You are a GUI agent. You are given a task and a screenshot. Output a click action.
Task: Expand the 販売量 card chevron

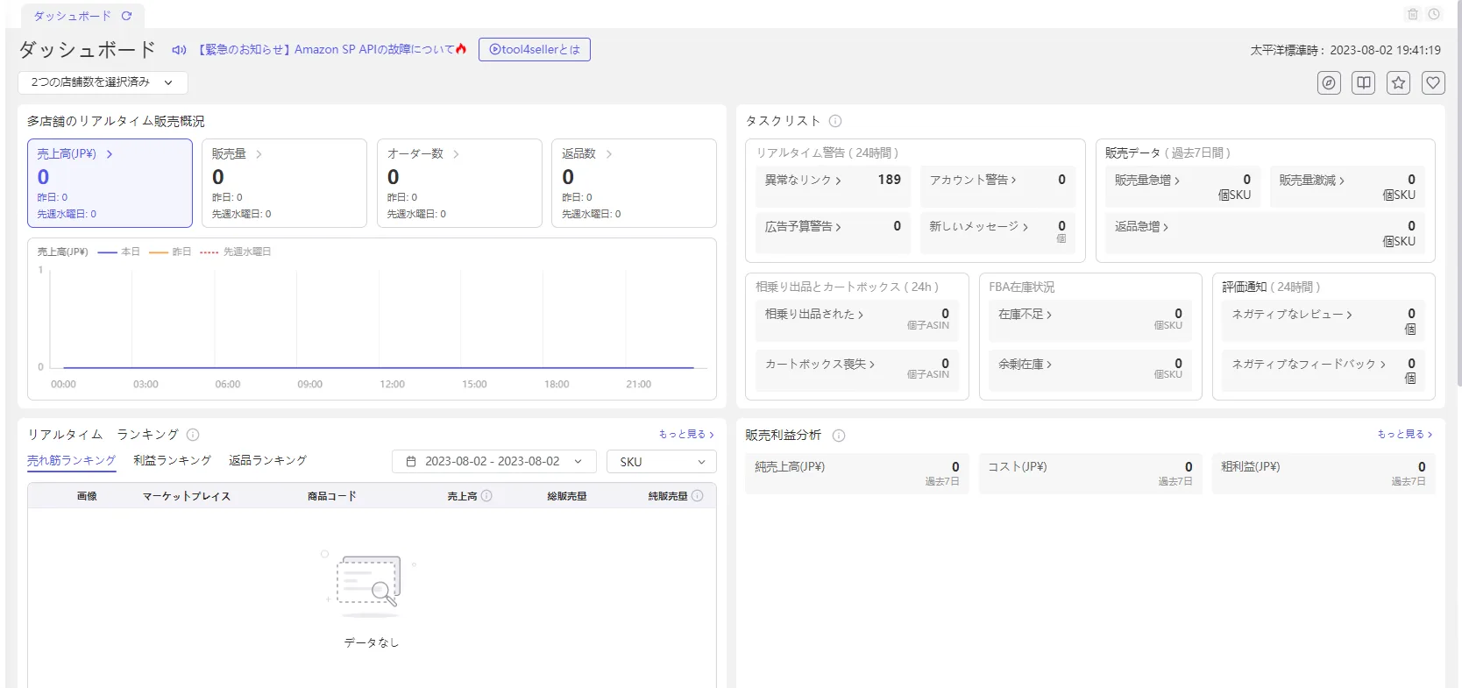coord(259,154)
